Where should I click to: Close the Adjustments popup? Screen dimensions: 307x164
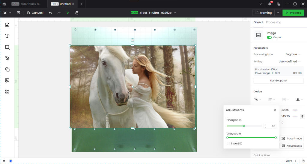click(x=275, y=110)
